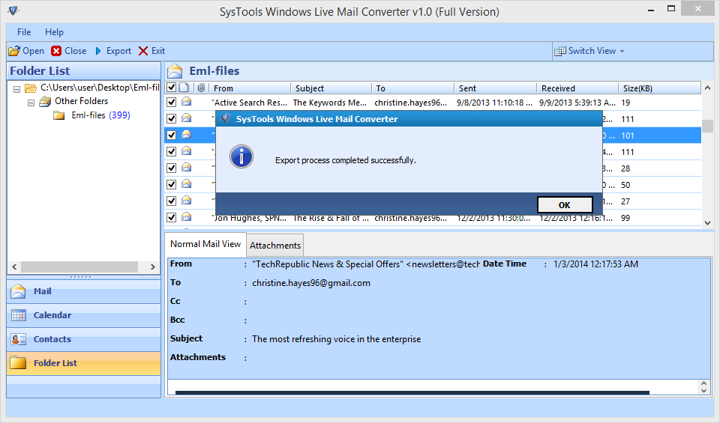Click the Calendar grid icon
This screenshot has height=423, width=720.
point(18,315)
